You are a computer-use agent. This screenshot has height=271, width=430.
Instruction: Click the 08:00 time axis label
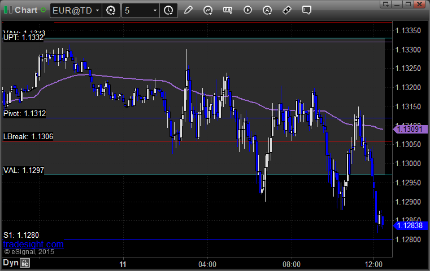pos(292,264)
